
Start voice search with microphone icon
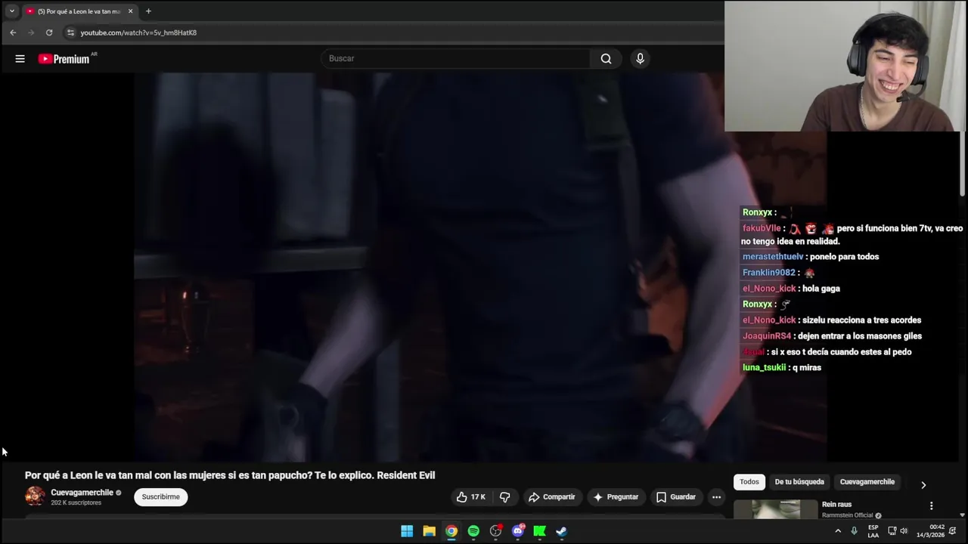(640, 59)
